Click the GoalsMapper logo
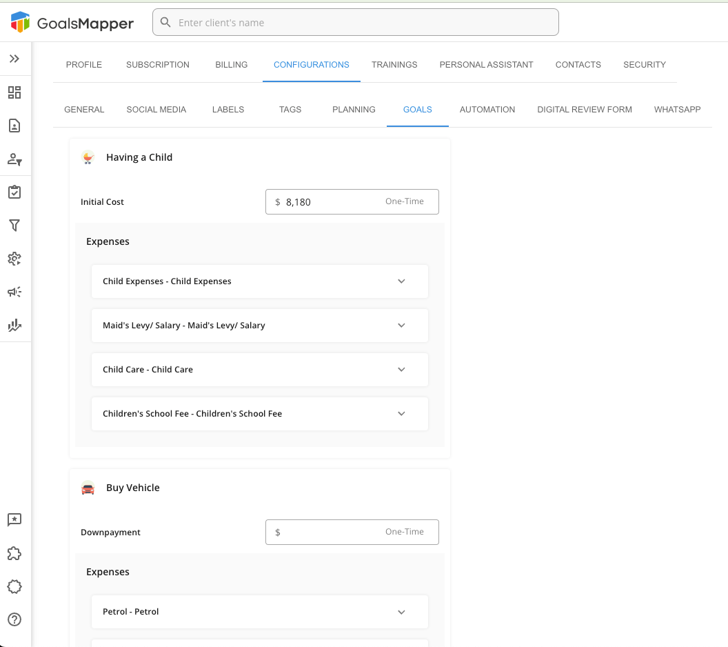 coord(72,23)
